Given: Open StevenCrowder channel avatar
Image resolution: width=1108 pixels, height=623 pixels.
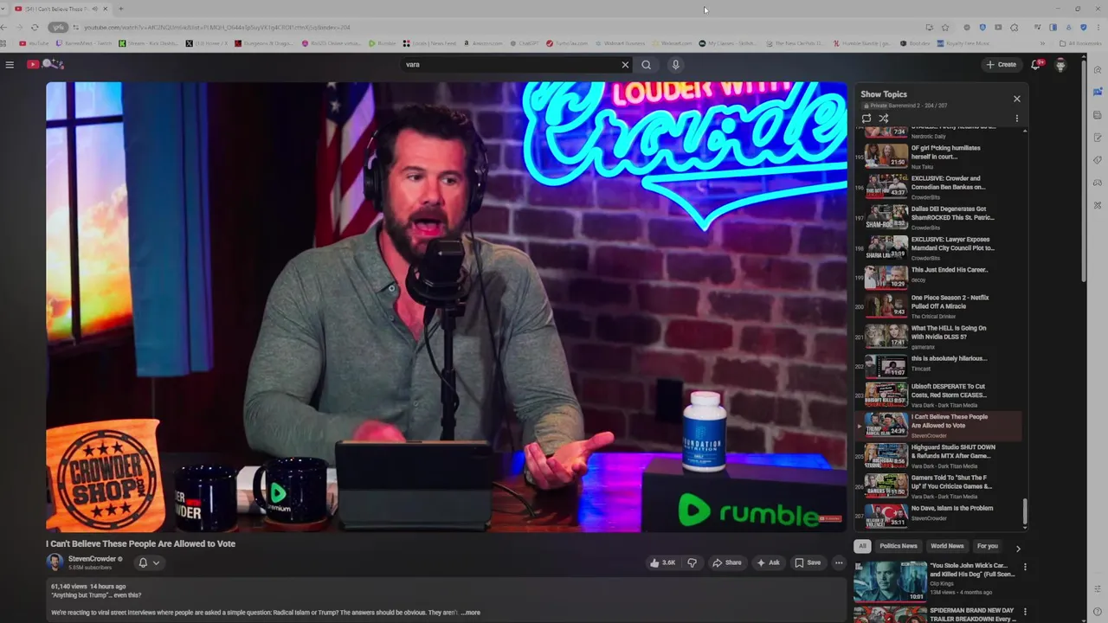Looking at the screenshot, I should tap(55, 562).
